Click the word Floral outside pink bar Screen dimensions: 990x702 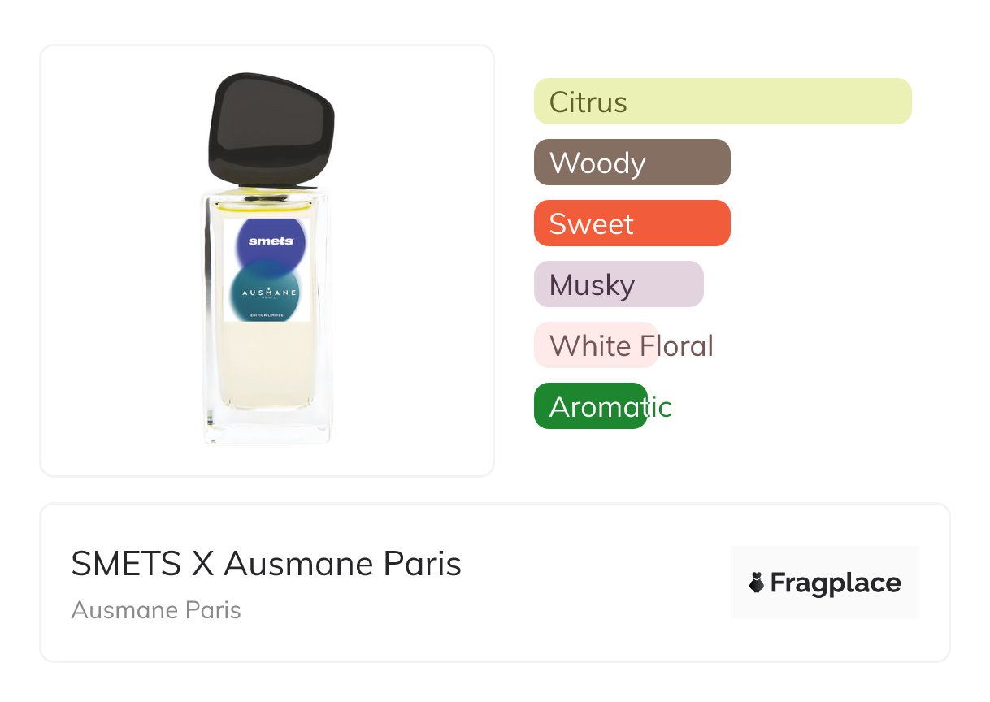[687, 346]
